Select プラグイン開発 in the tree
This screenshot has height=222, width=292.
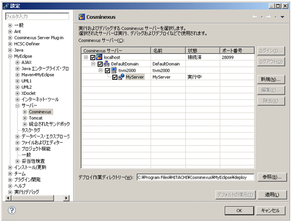(27, 180)
